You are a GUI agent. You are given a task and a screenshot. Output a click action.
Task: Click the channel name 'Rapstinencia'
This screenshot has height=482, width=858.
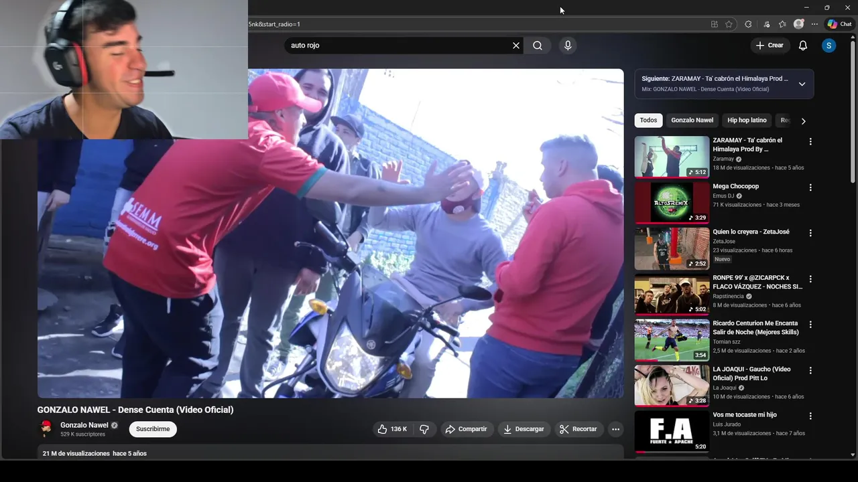[729, 296]
